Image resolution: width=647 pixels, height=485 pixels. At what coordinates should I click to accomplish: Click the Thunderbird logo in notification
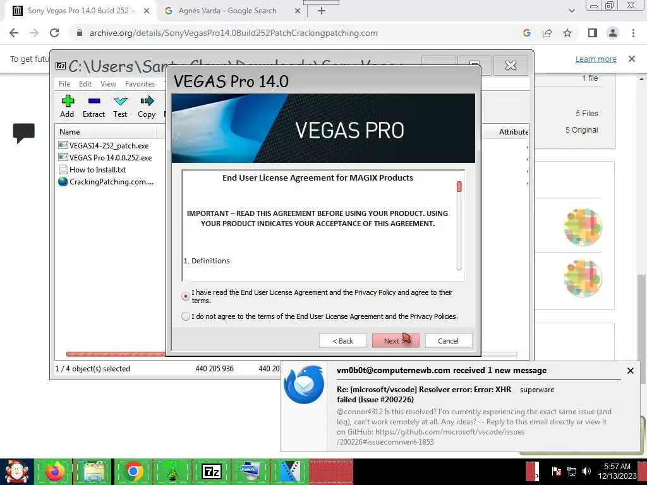point(304,385)
